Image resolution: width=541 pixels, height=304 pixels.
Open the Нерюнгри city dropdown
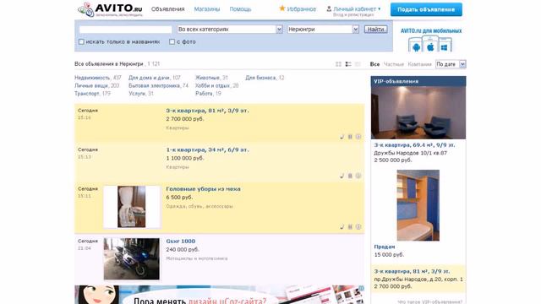click(x=323, y=30)
